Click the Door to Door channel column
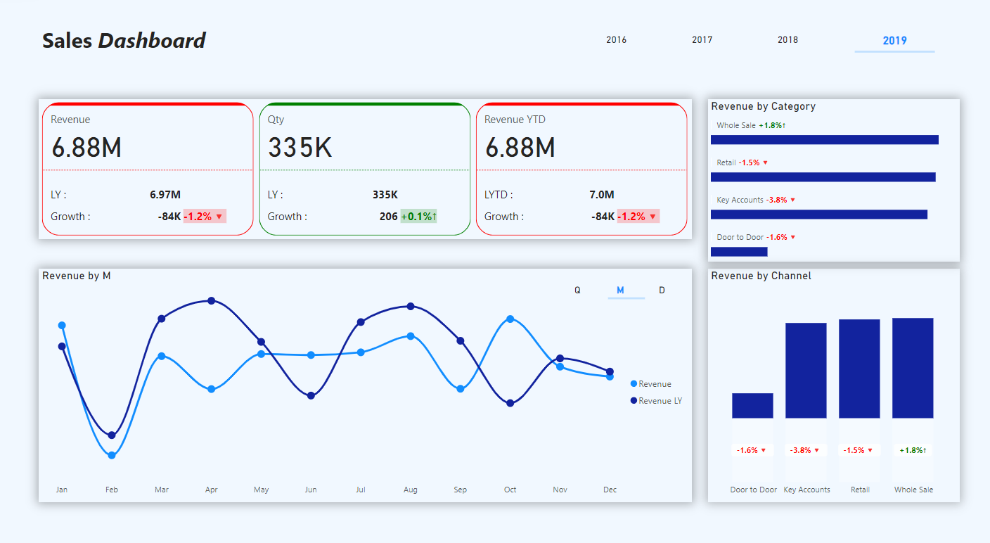Screen dimensions: 990x543 click(752, 406)
